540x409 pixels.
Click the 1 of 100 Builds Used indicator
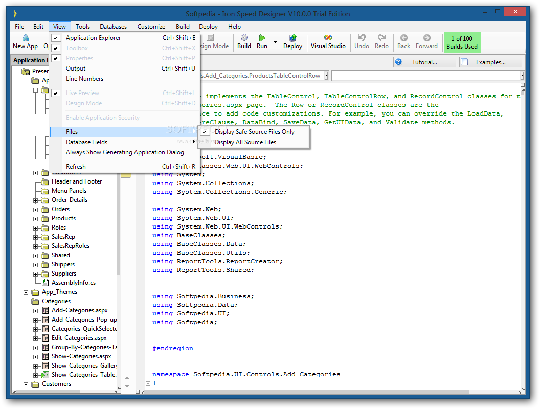click(462, 42)
